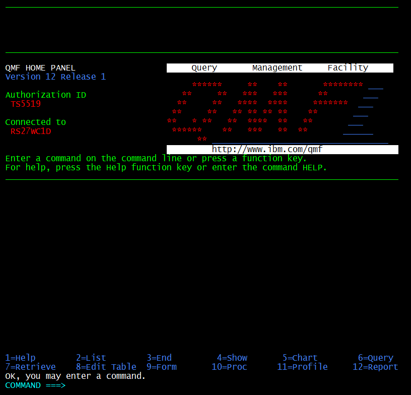The image size is (411, 395).
Task: Select the Version 12 Release 1 text
Action: click(55, 77)
